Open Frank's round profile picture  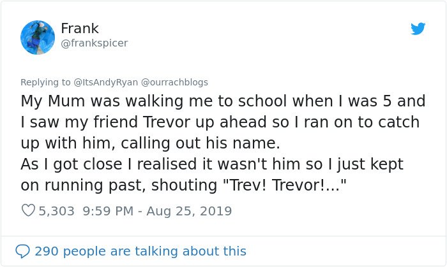point(38,37)
